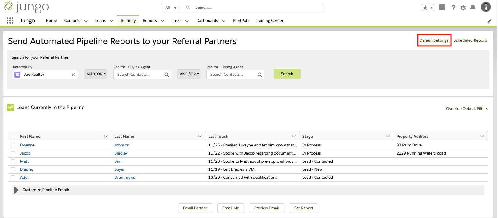Expand the Customize Pipeline Email section

click(x=17, y=190)
